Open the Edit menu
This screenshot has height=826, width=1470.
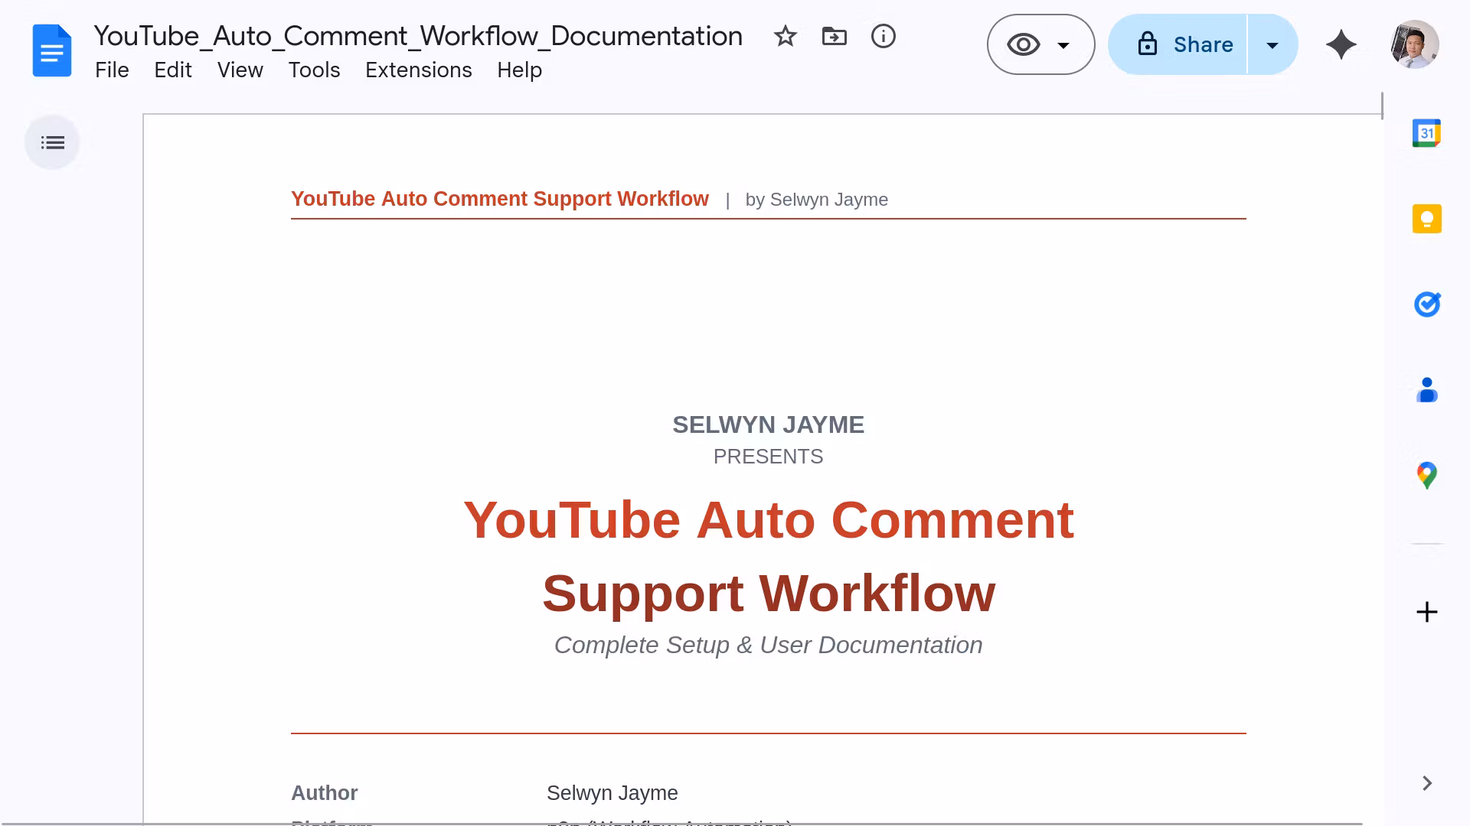[x=173, y=70]
